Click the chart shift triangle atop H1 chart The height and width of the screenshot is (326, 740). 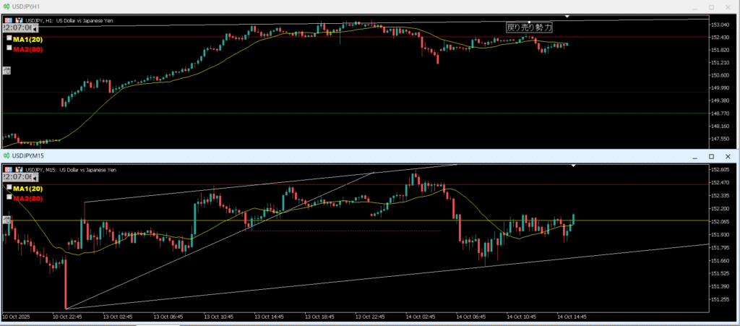[x=567, y=17]
